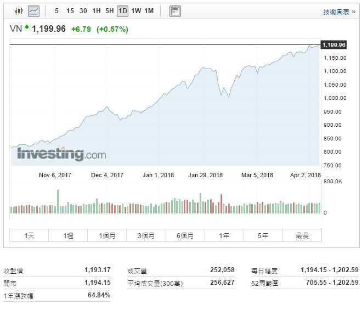
Task: Show the 1天 time range
Action: [29, 235]
